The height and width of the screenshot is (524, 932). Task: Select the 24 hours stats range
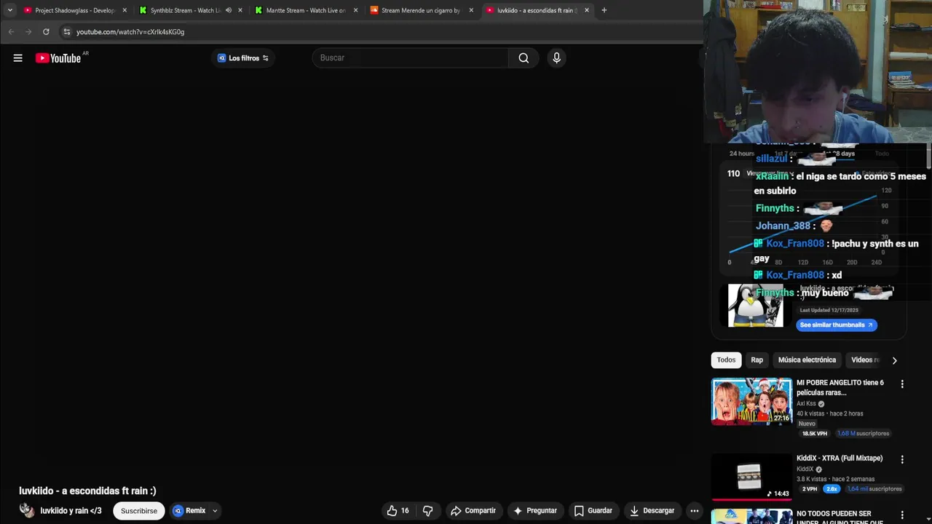(742, 154)
